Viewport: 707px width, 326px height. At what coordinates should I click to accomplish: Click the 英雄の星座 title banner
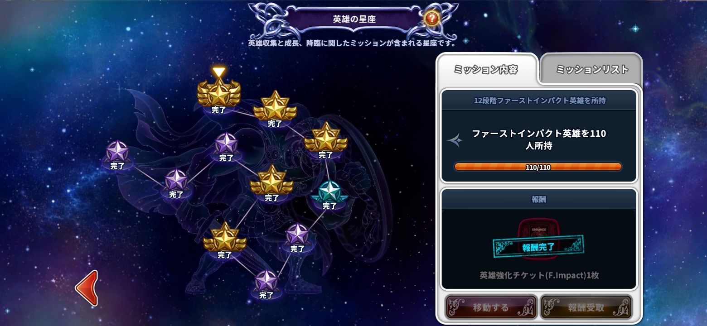click(354, 19)
